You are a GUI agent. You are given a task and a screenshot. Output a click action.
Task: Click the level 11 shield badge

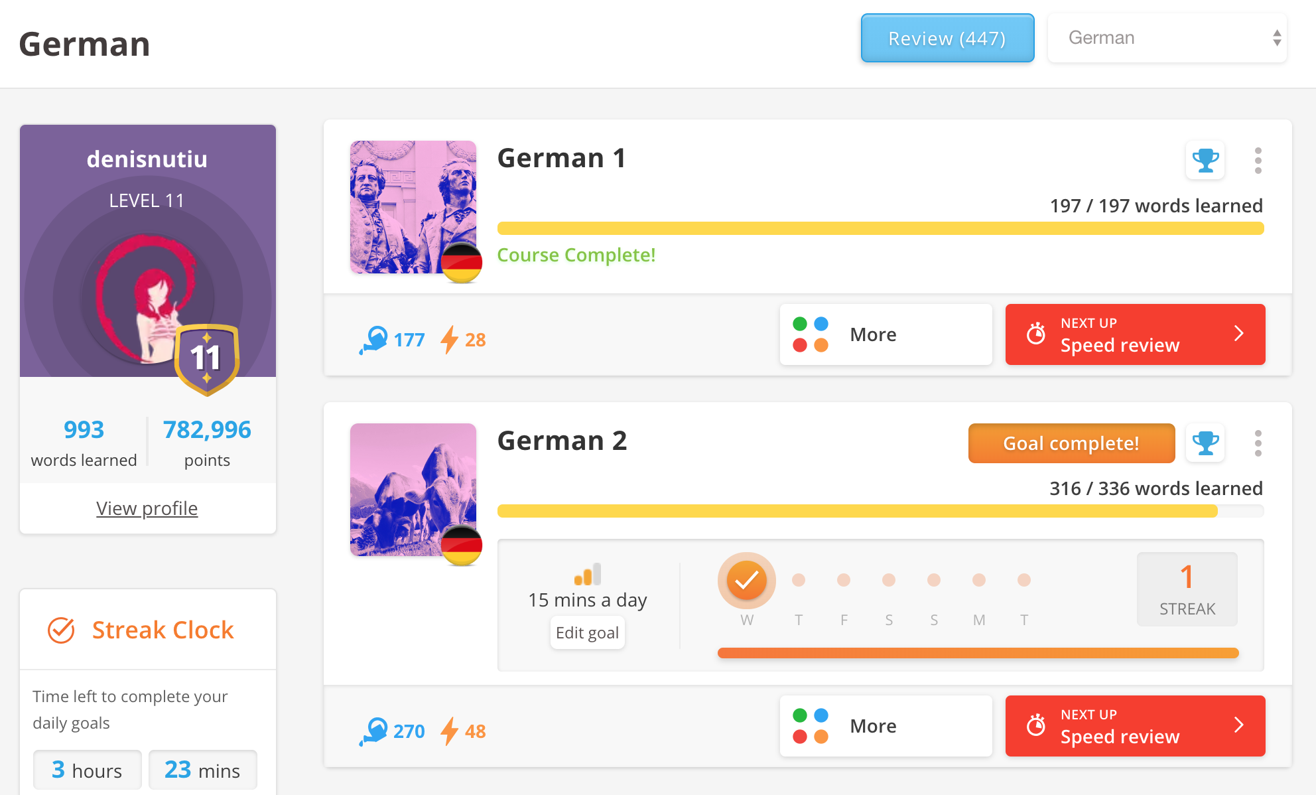[206, 358]
